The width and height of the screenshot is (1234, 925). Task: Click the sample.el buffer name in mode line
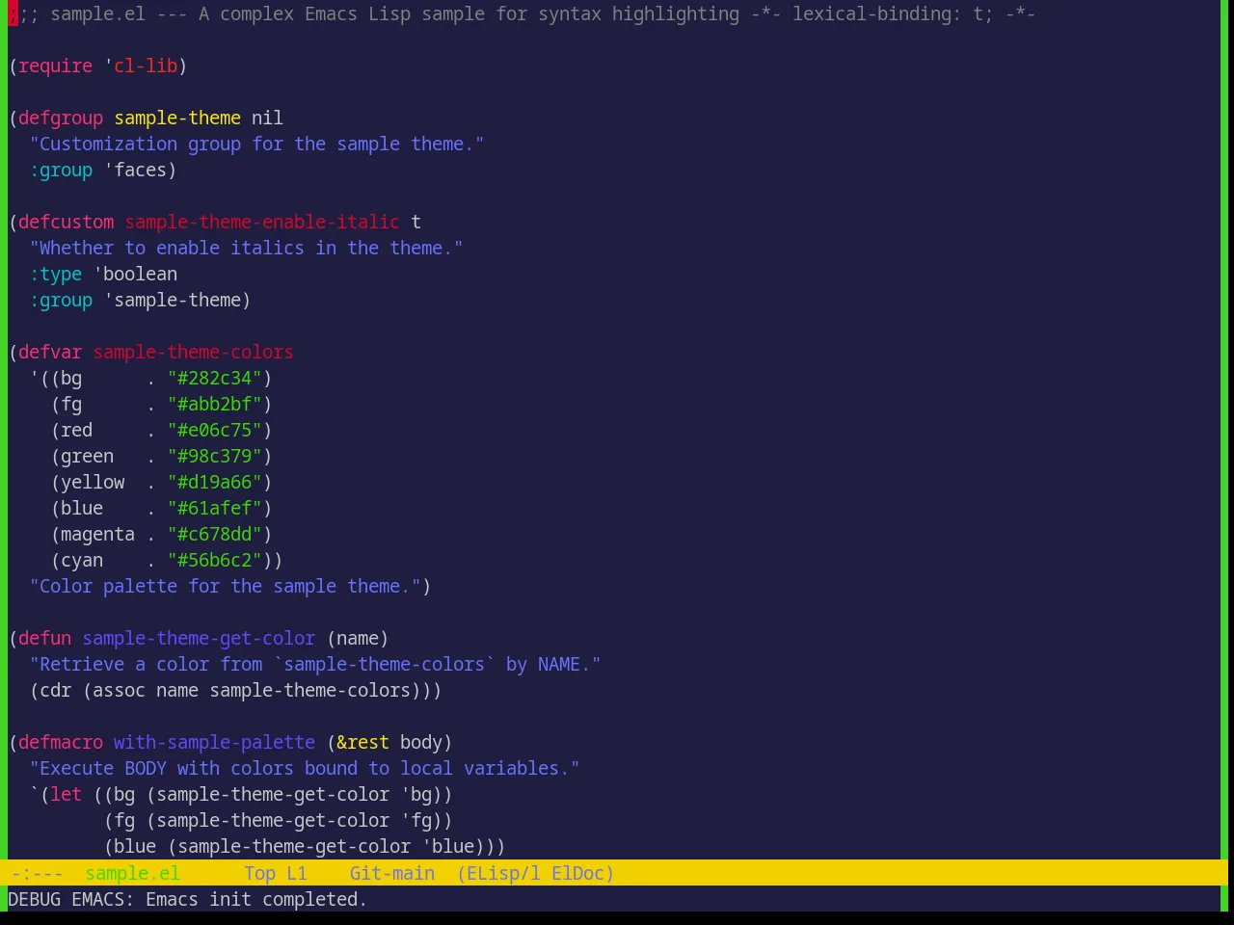132,873
